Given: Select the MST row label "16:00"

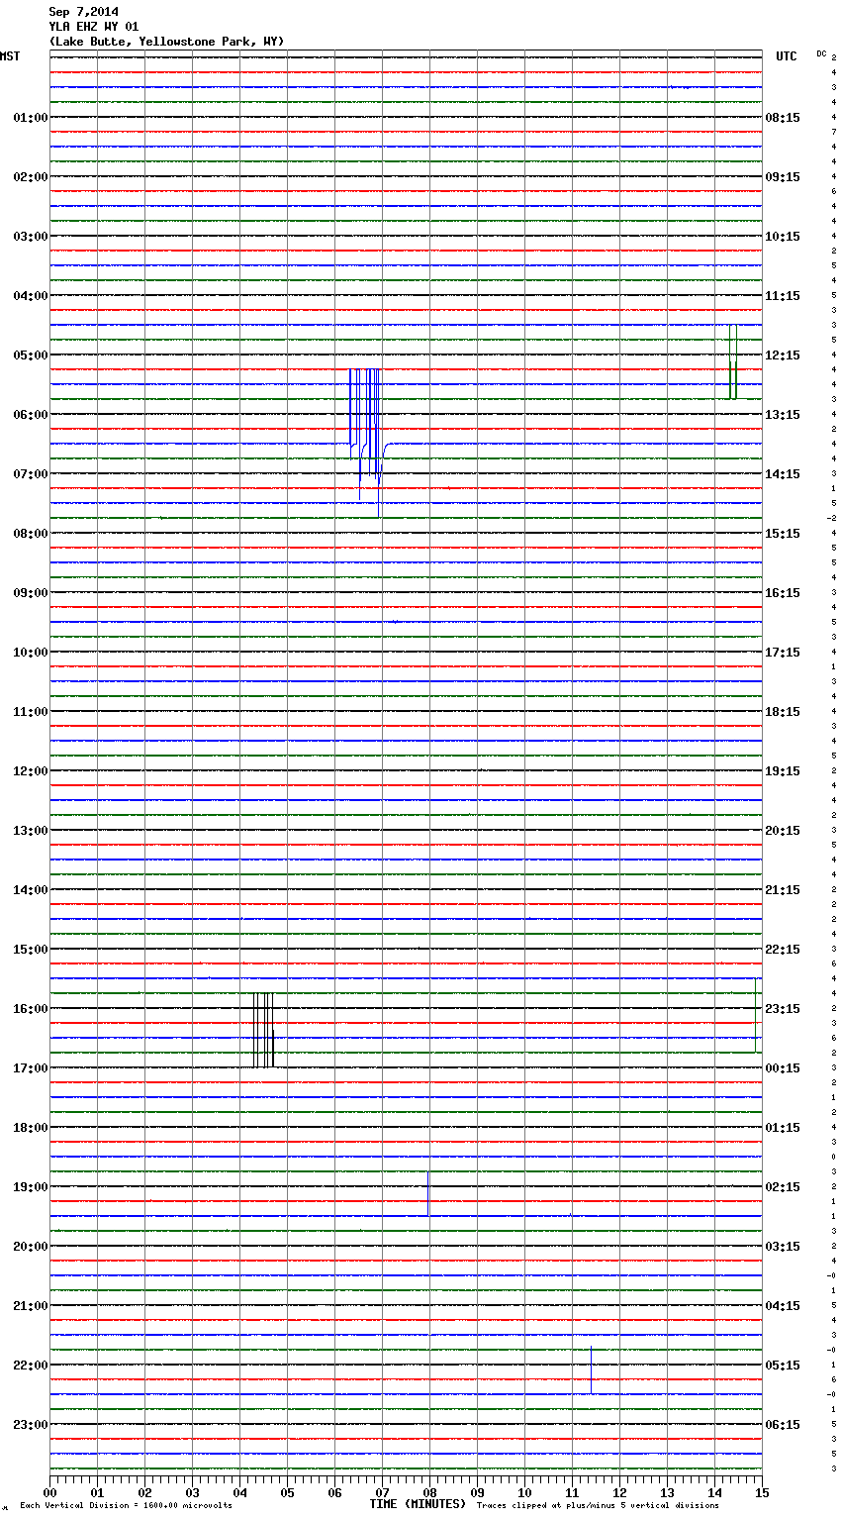Looking at the screenshot, I should 31,1009.
